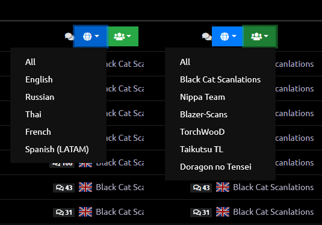
Task: Click the dark green group filter button on right
Action: coord(260,36)
